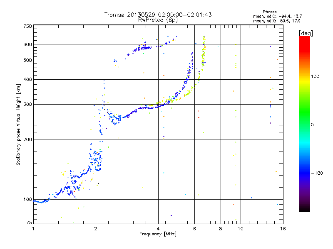Select the 'RwPretec (8p)' subtitle

coord(158,20)
